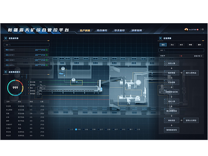Untick the 车辆 checkbox
This screenshot has width=208, height=156.
(76, 129)
